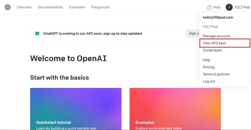This screenshot has width=251, height=130.
Task: Click the Welcome to OpenAI heading
Action: point(68,58)
